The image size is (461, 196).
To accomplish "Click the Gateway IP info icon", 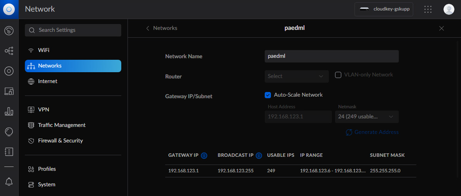I will click(x=204, y=156).
